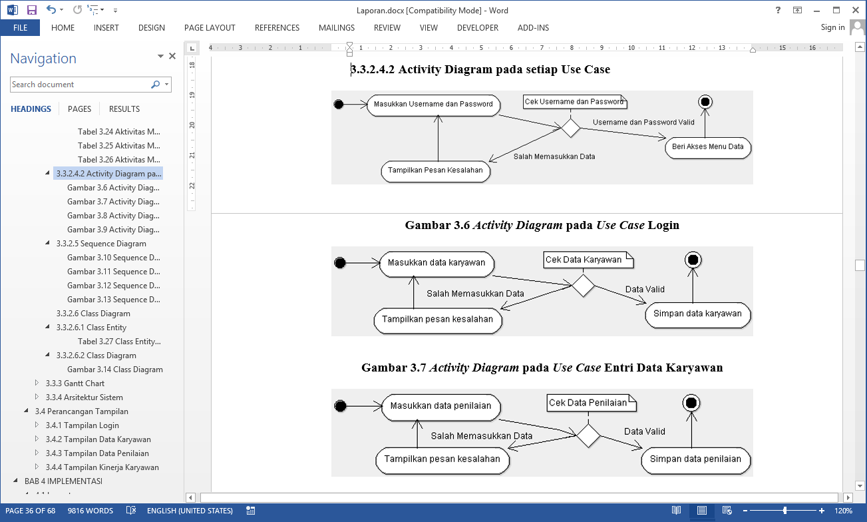Click the Search document input field

[80, 85]
